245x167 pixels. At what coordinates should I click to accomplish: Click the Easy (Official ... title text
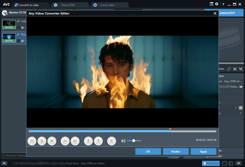click(233, 81)
